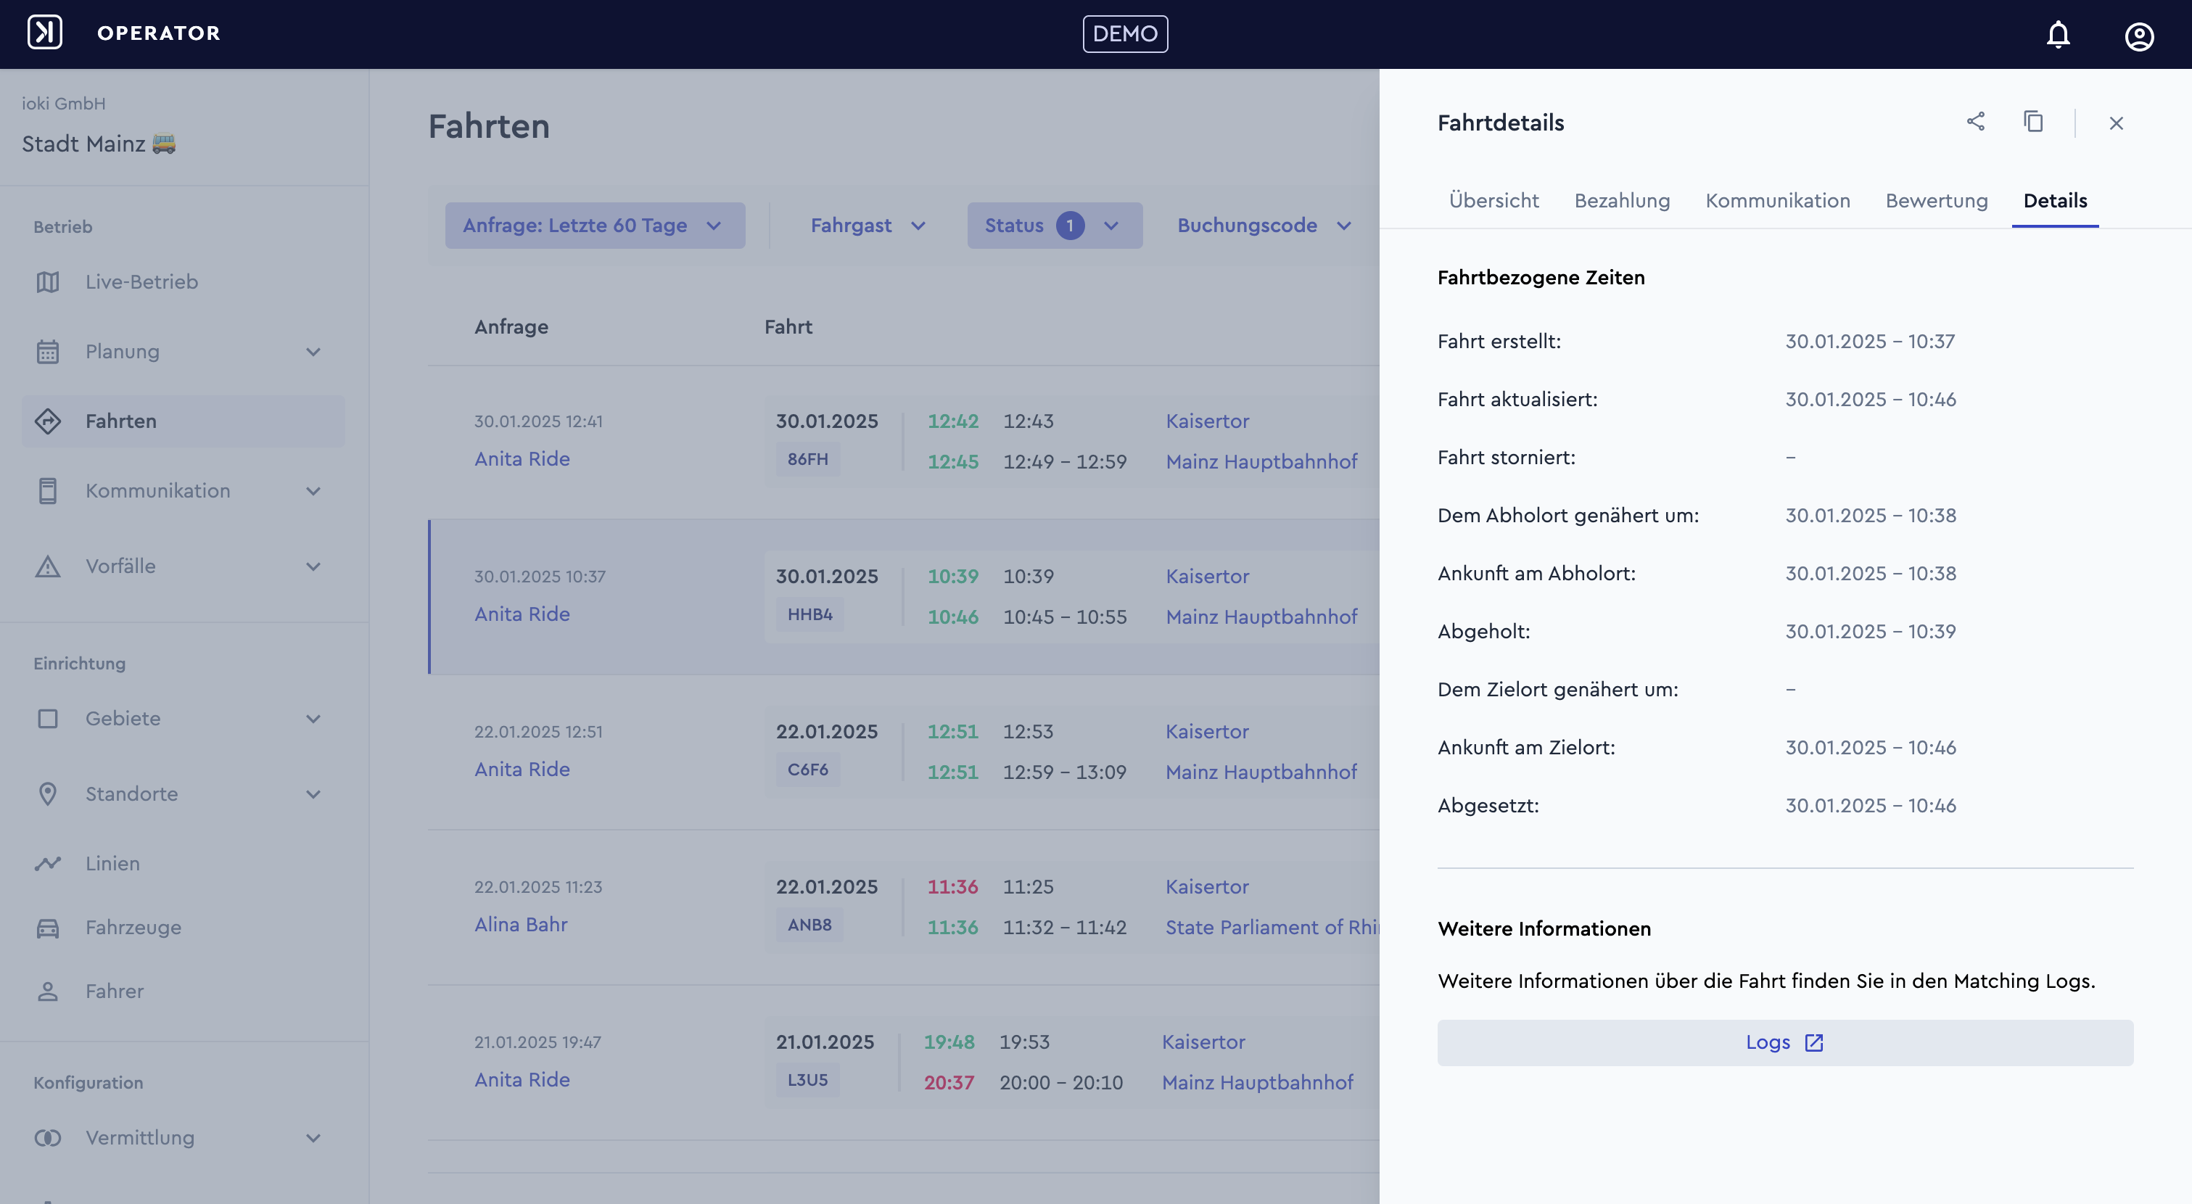The height and width of the screenshot is (1204, 2192).
Task: Switch to the Übersicht tab
Action: 1493,201
